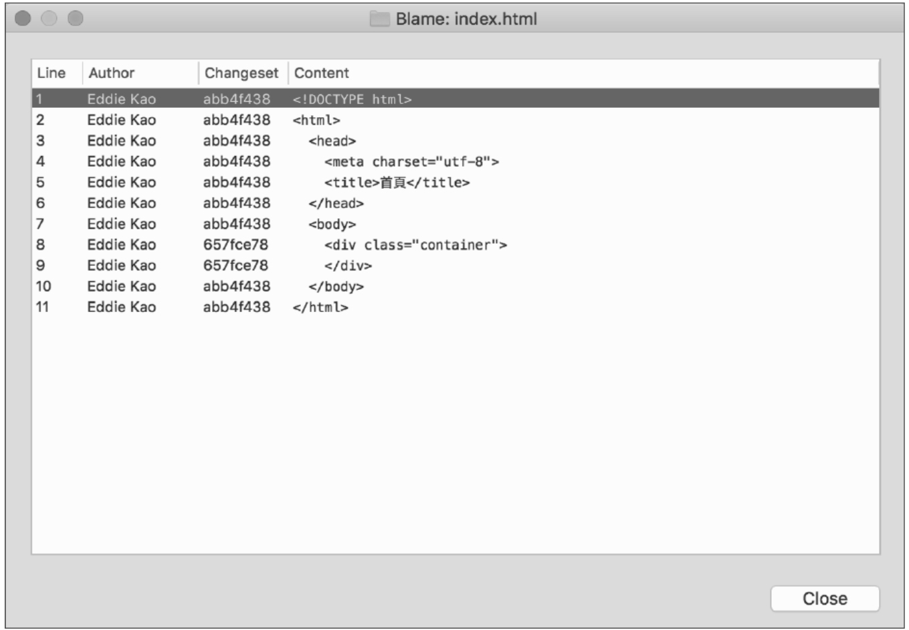Click the Content column header
This screenshot has width=909, height=630.
(x=321, y=73)
